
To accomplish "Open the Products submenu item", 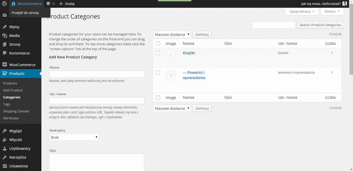I will coord(10,83).
